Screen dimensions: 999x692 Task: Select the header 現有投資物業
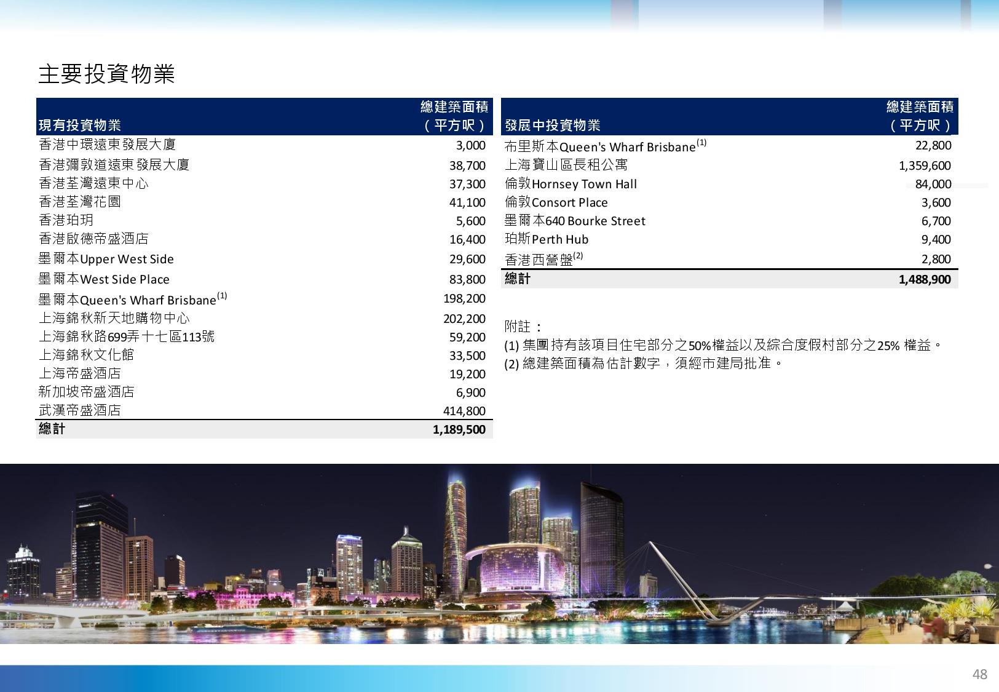pyautogui.click(x=80, y=125)
